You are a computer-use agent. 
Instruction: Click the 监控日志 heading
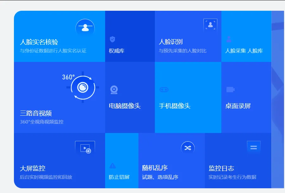coord(221,168)
